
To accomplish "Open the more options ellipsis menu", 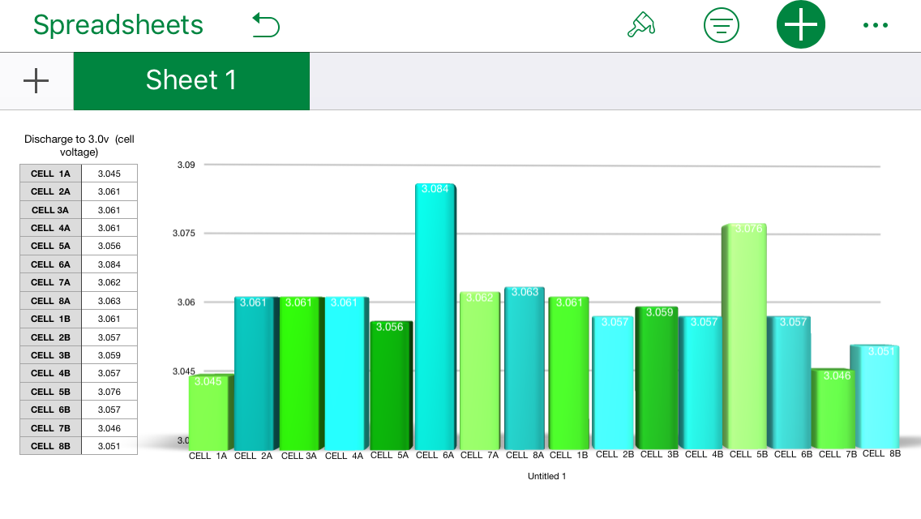I will pos(876,25).
